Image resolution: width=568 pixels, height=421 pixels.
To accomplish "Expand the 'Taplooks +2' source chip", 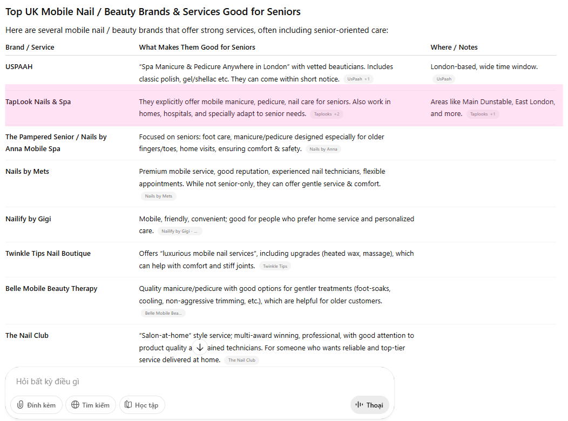I will click(x=327, y=114).
